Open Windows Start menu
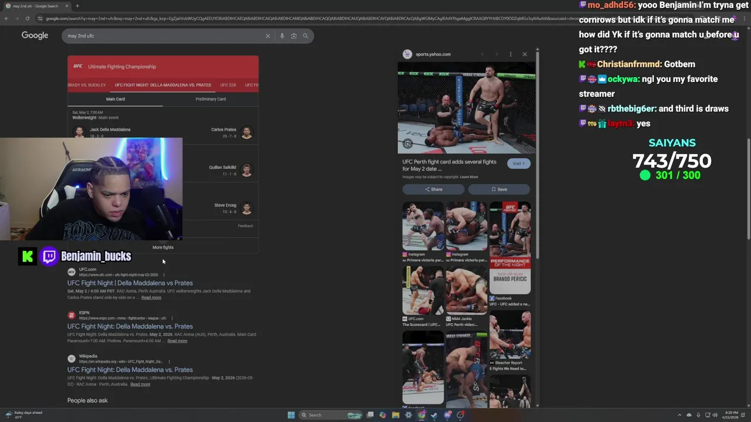The width and height of the screenshot is (751, 422). coord(291,415)
